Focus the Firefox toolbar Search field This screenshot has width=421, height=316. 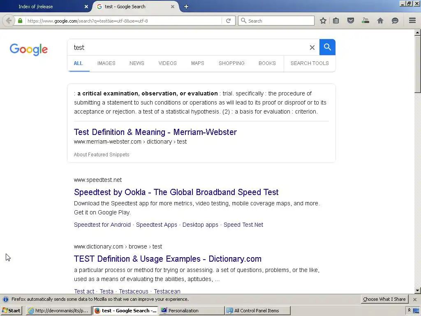click(x=276, y=21)
